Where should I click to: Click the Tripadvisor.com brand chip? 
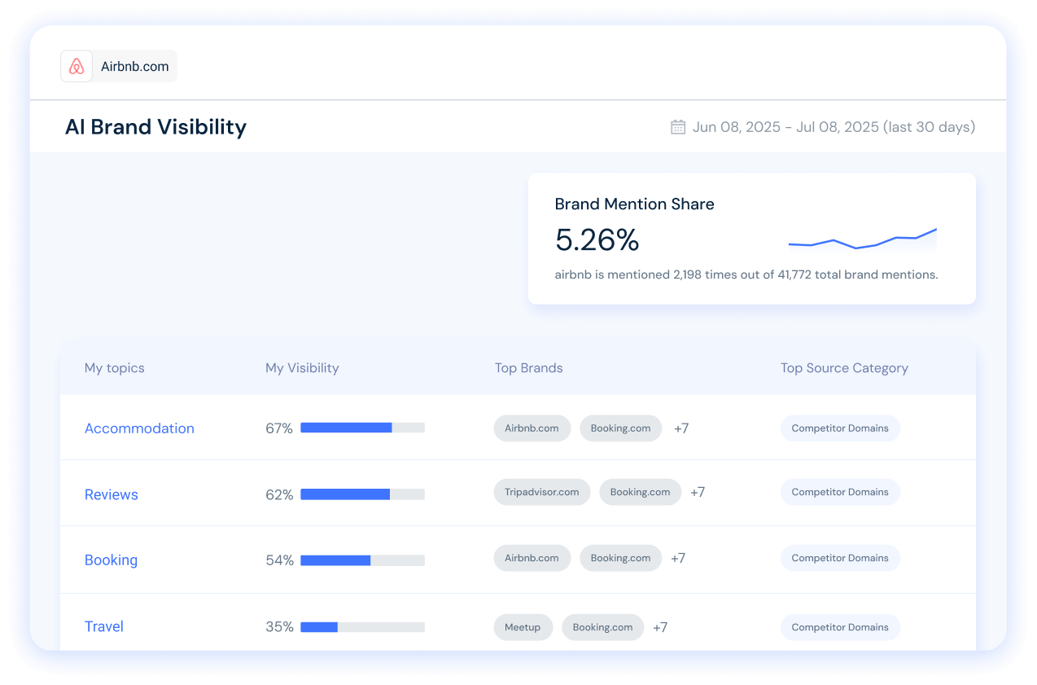click(x=541, y=492)
